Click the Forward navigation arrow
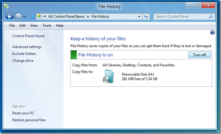This screenshot has width=221, height=134. pyautogui.click(x=18, y=17)
